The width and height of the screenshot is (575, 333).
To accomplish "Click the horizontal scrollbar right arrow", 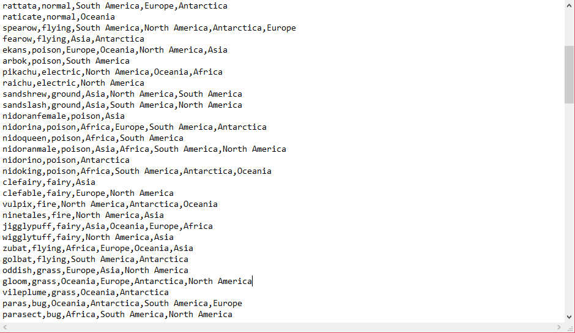I will (559, 327).
